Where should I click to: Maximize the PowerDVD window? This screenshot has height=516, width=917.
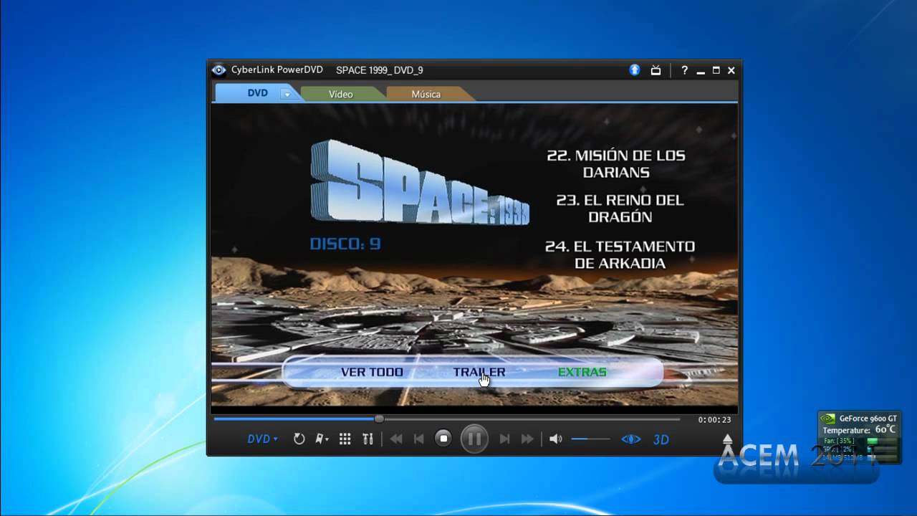pyautogui.click(x=716, y=70)
